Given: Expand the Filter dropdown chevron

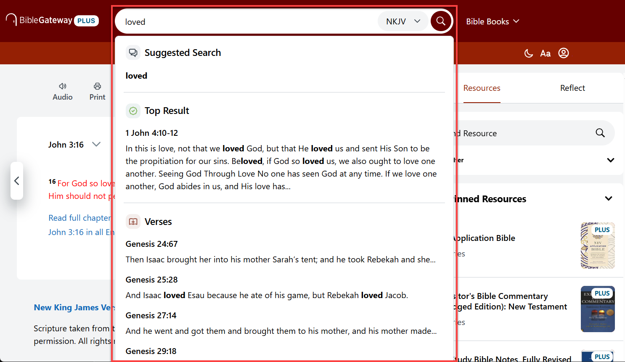Looking at the screenshot, I should coord(611,160).
